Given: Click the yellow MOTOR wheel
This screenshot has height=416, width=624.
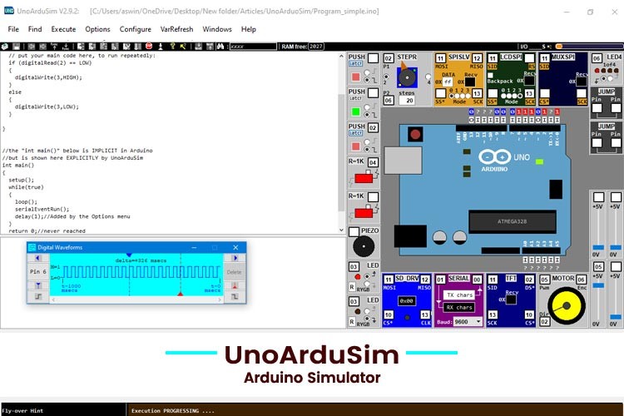Looking at the screenshot, I should pyautogui.click(x=567, y=305).
